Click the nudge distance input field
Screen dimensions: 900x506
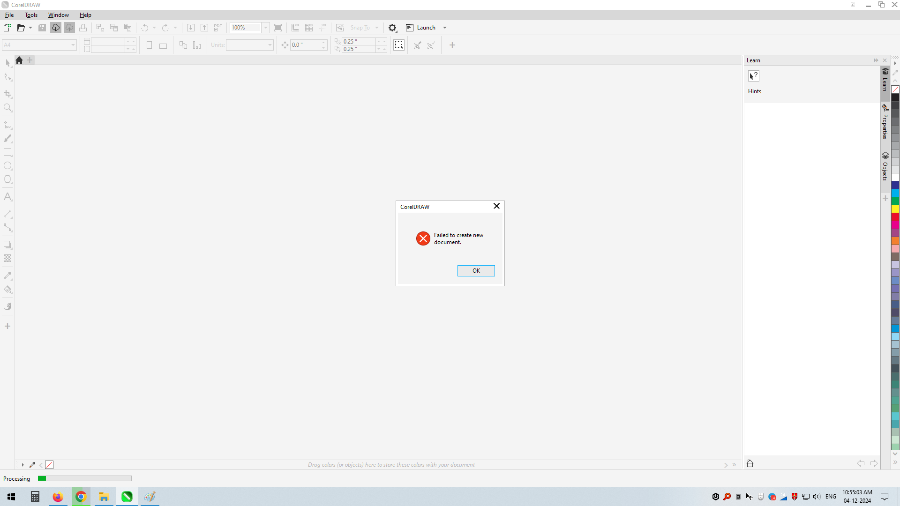coord(305,45)
